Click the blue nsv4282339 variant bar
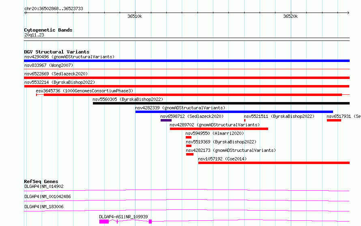This screenshot has height=226, width=361. coord(234,112)
